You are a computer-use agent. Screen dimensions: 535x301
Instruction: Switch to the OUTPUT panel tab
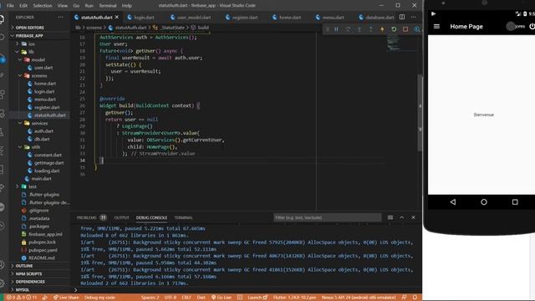121,217
